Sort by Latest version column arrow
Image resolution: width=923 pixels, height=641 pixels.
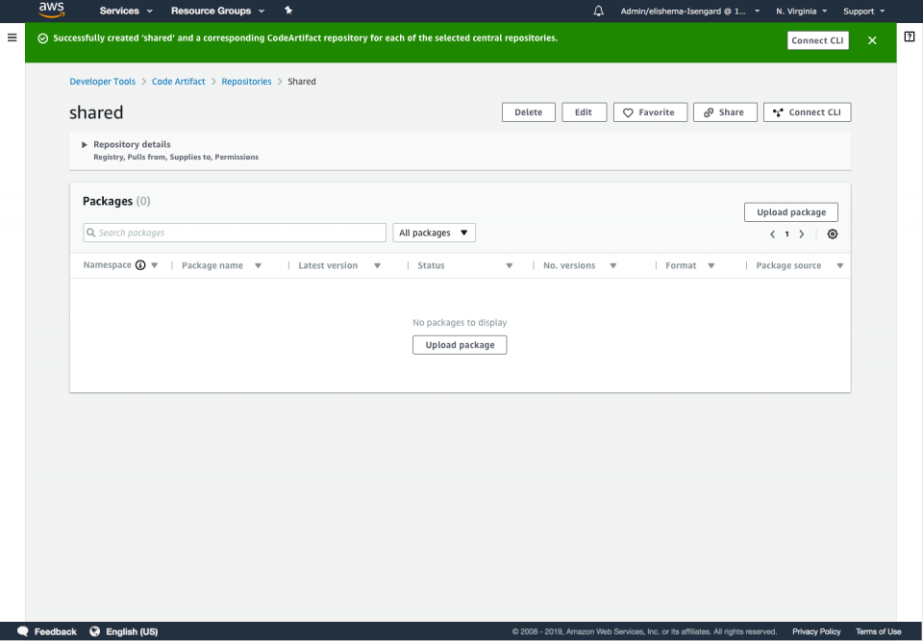click(377, 265)
